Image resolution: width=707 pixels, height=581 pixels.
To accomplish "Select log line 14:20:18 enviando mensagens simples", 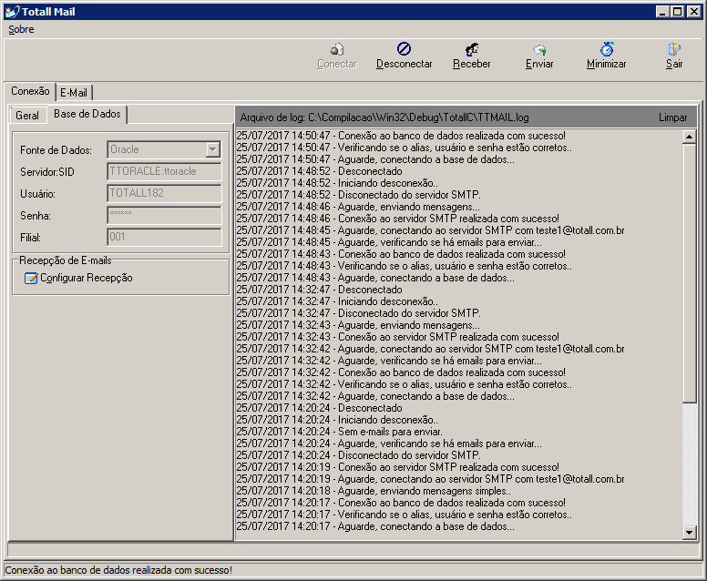I will [x=374, y=491].
